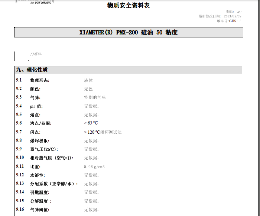Viewport: 260px width, 216px height.
Task: Click the label 相对蒸气压 (空气=1):
Action: coord(52,158)
